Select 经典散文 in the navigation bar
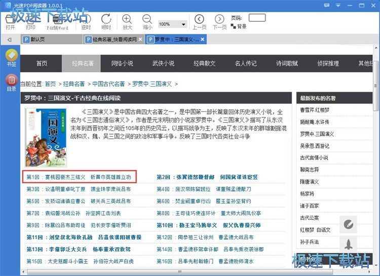Screen dimensions: 380x276 click(x=204, y=63)
